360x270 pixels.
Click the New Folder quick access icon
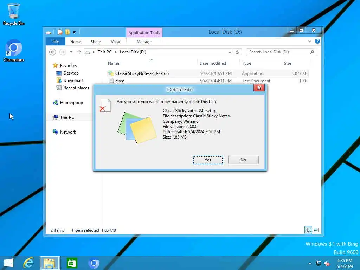click(67, 32)
